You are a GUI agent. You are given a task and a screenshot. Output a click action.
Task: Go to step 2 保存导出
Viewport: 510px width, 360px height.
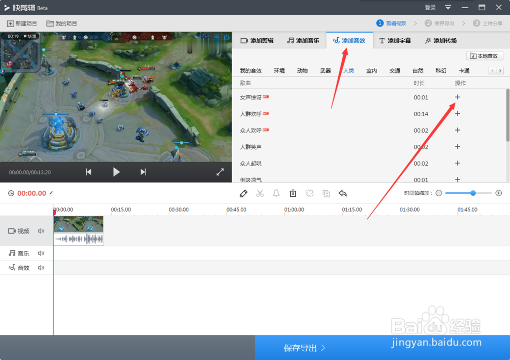[440, 23]
